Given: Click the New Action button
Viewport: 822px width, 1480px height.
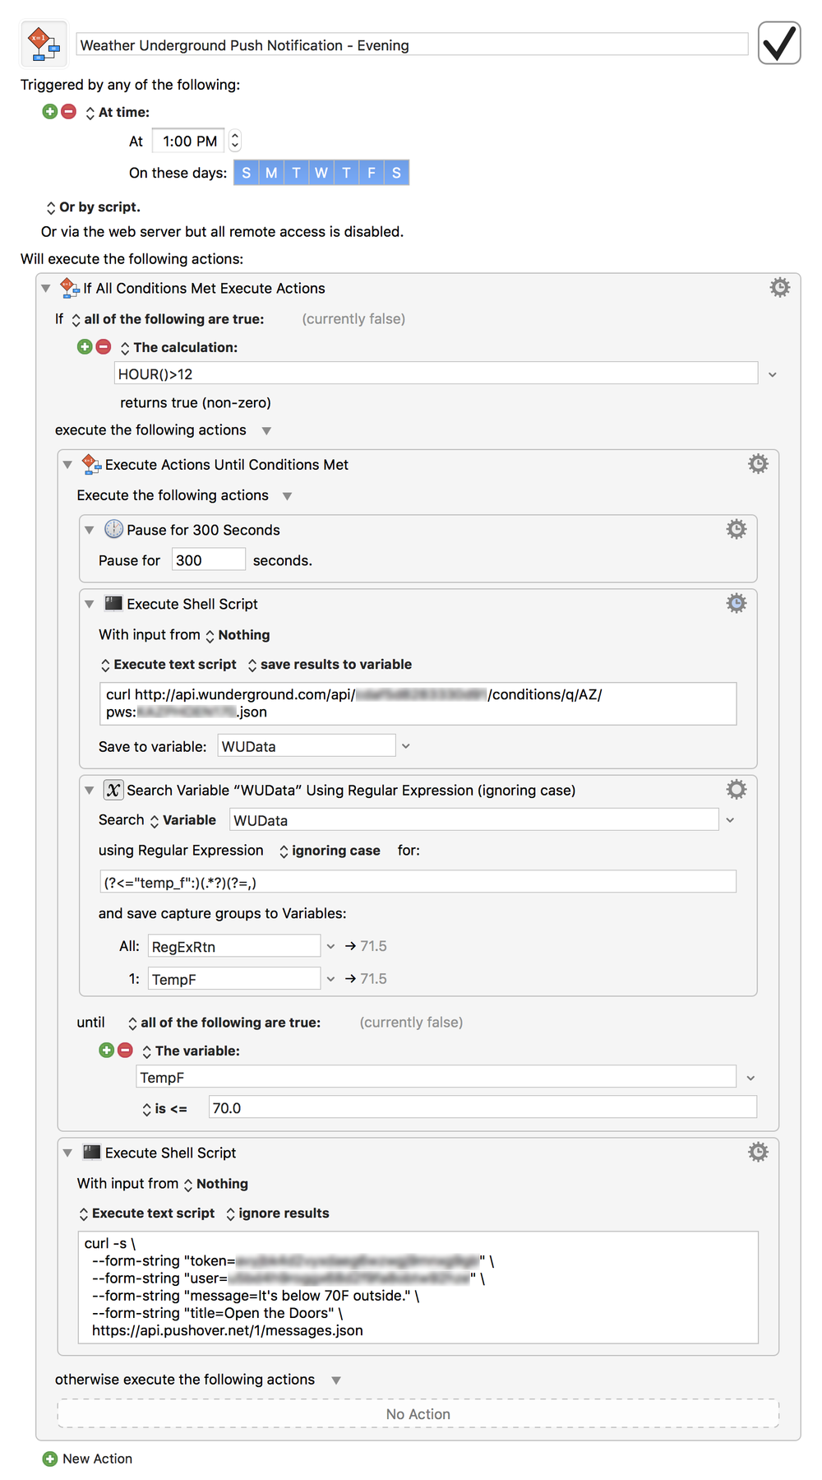Looking at the screenshot, I should click(x=88, y=1459).
